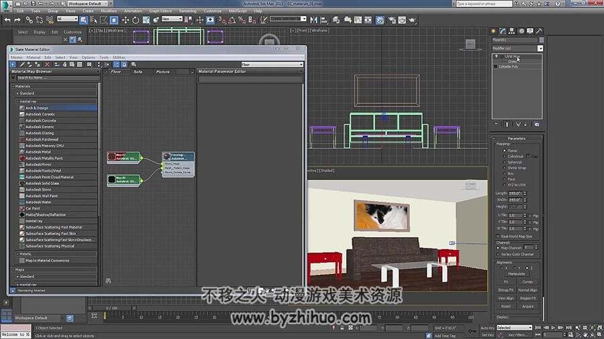Click the Redo arrow in main toolbar
Viewport: 604px width, 339px height.
click(x=17, y=20)
